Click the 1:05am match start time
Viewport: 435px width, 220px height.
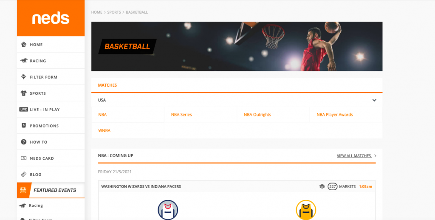coord(365,186)
